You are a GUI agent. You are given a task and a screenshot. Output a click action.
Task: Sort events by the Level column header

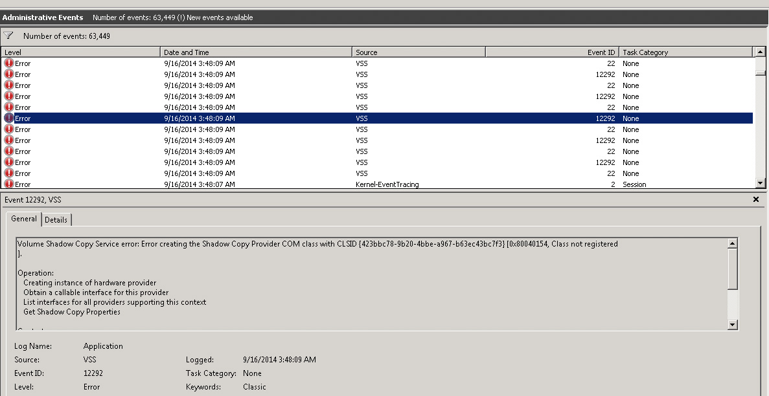click(81, 52)
